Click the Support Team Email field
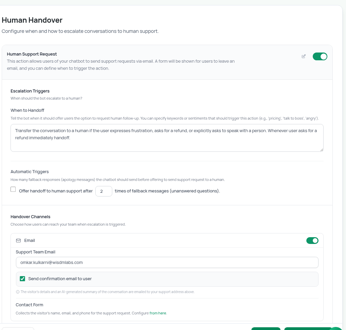This screenshot has height=330, width=346. (x=167, y=263)
